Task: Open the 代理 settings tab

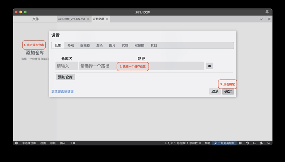Action: tap(125, 45)
